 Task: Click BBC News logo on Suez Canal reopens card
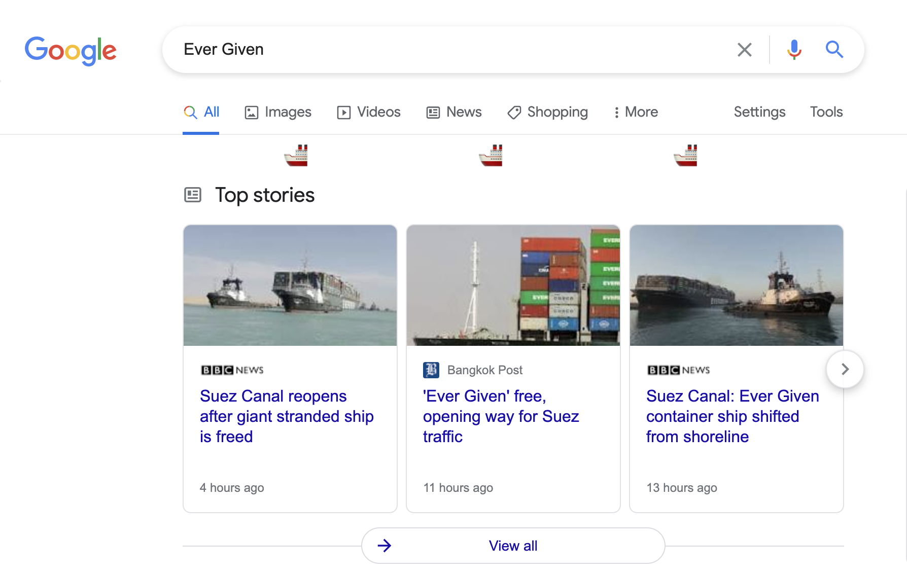click(232, 370)
